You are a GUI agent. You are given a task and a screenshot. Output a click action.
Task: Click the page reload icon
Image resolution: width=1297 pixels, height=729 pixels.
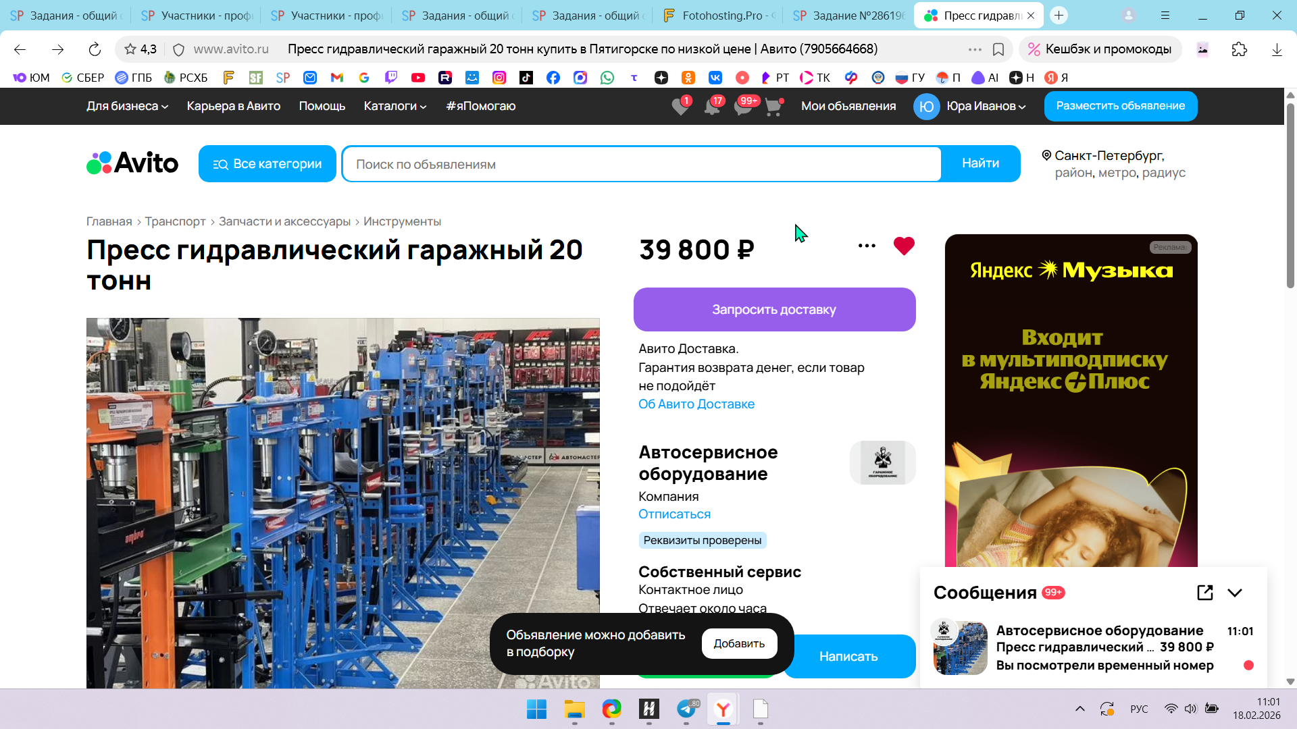[x=95, y=49]
